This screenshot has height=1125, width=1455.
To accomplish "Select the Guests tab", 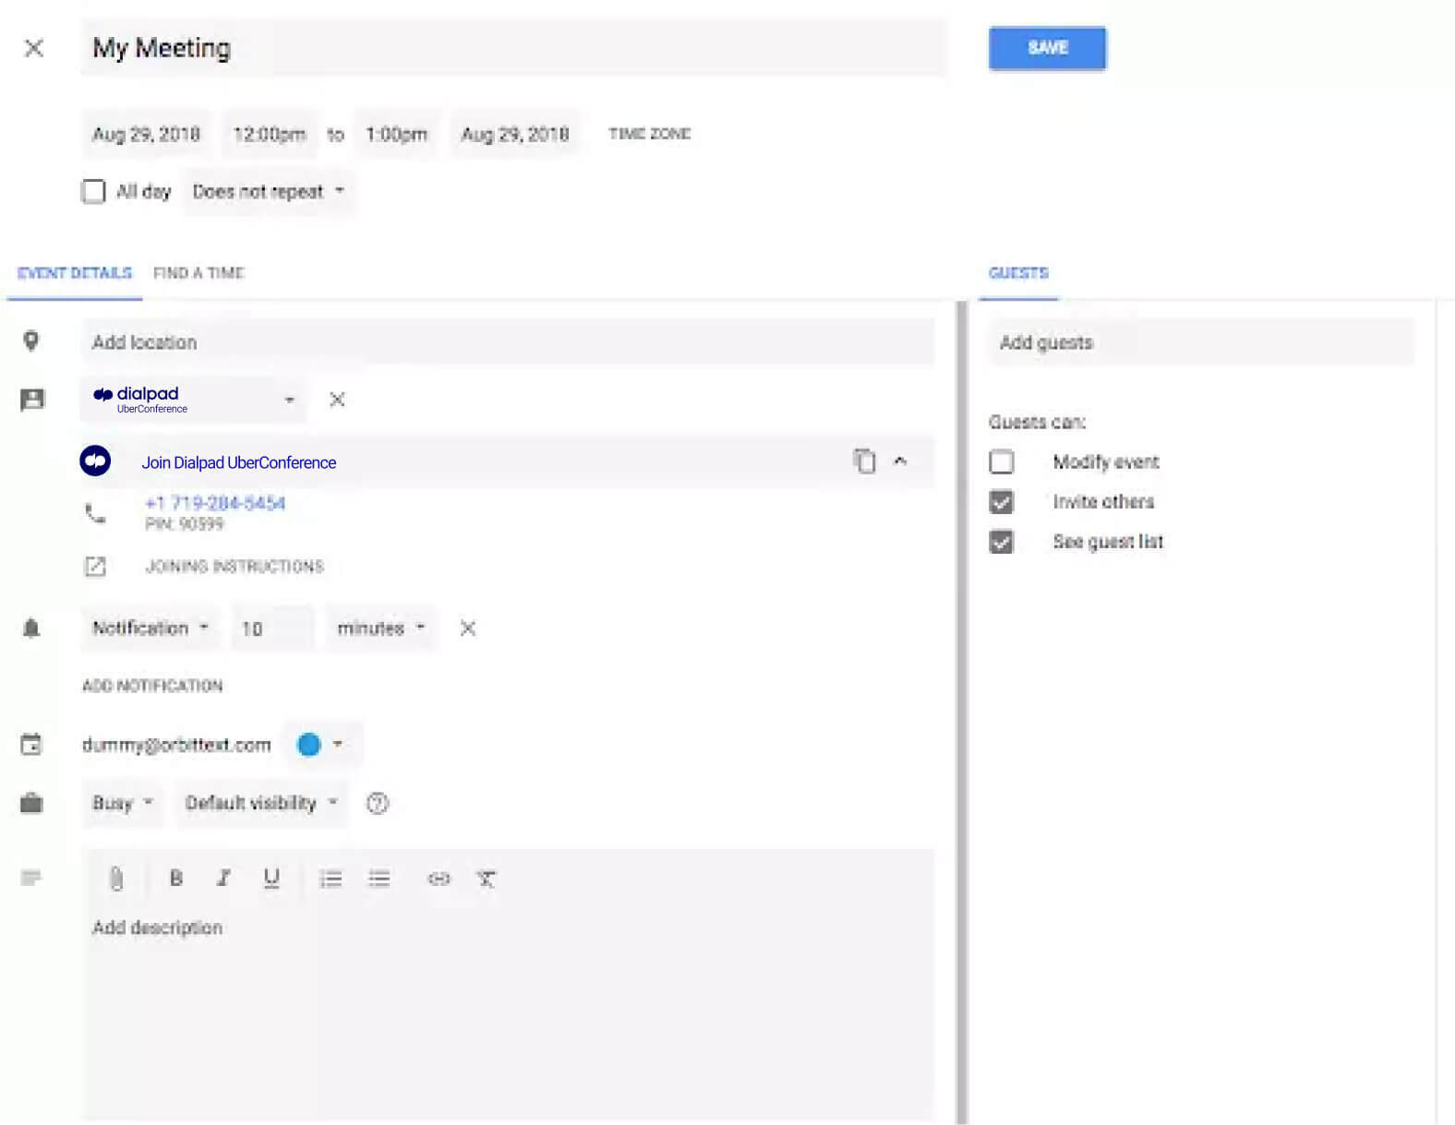I will (1018, 273).
